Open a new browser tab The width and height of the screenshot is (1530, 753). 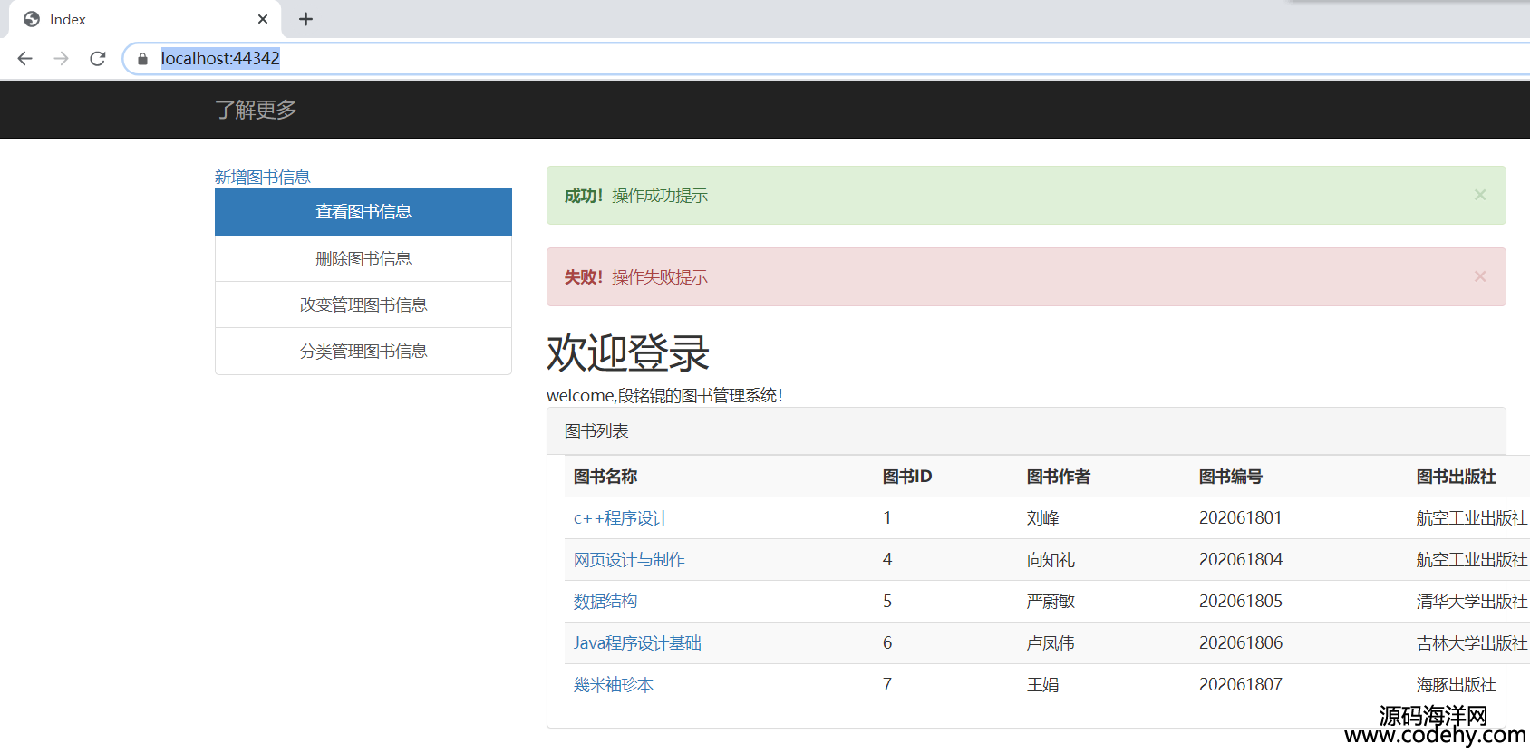tap(306, 19)
